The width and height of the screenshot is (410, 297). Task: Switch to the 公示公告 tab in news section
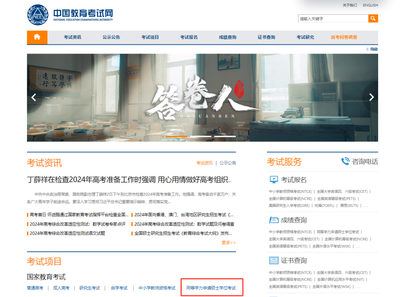click(x=228, y=163)
